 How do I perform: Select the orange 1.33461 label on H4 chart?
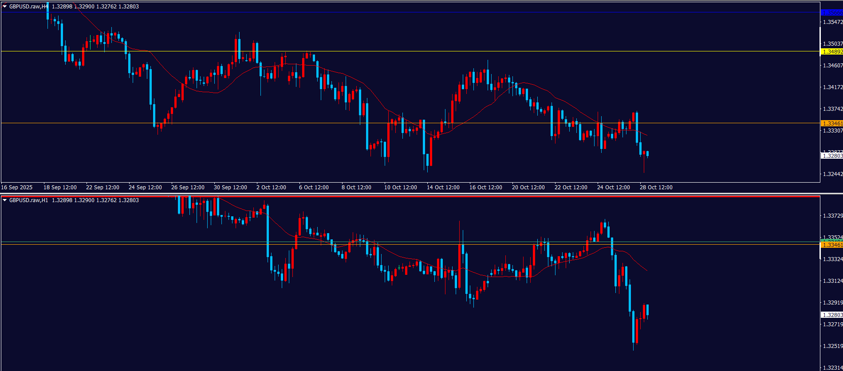[x=832, y=123]
